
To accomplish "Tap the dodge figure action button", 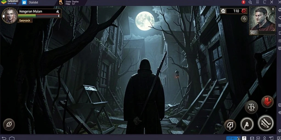I will pyautogui.click(x=247, y=124).
